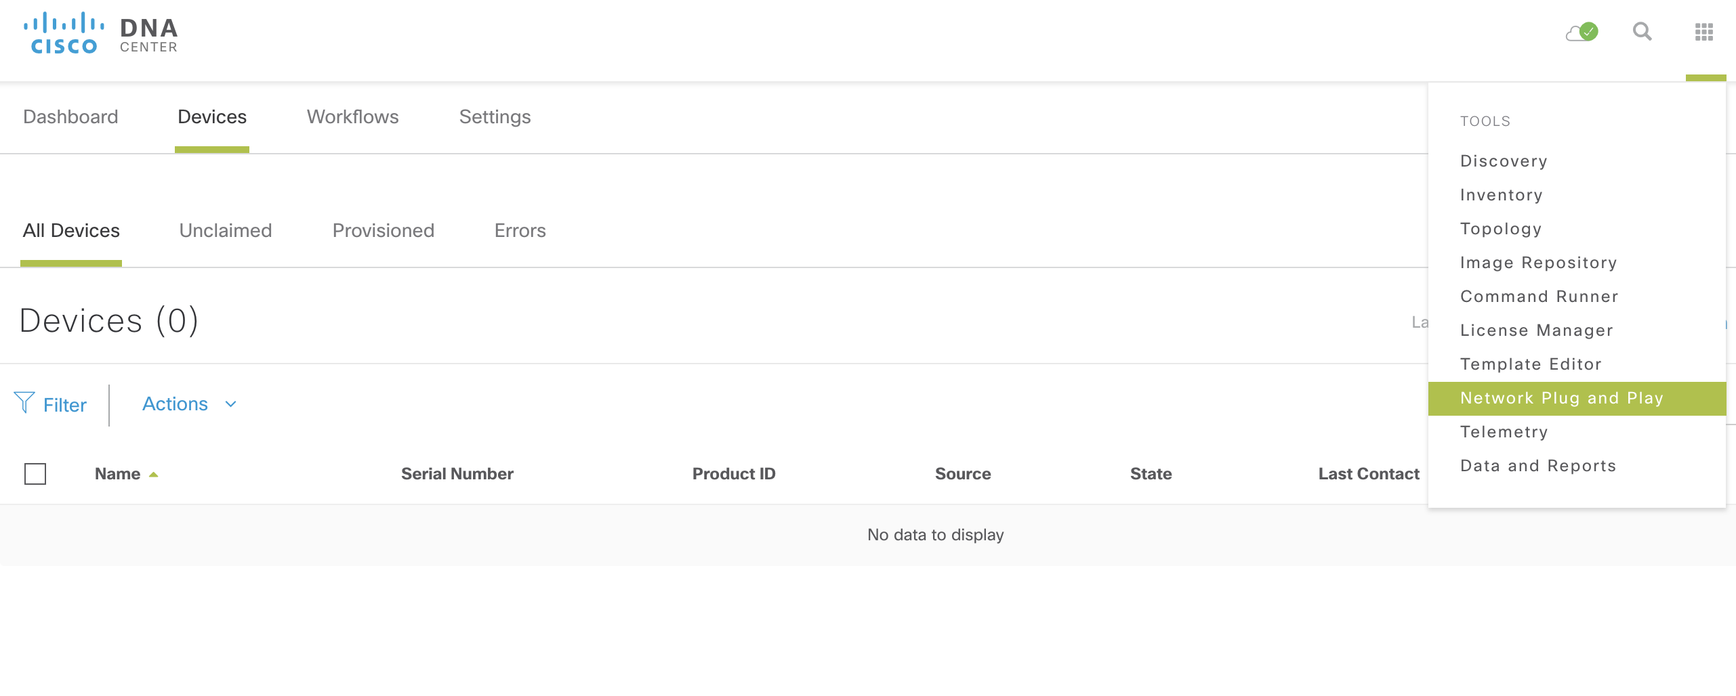
Task: Select Network Plug and Play
Action: [1561, 398]
